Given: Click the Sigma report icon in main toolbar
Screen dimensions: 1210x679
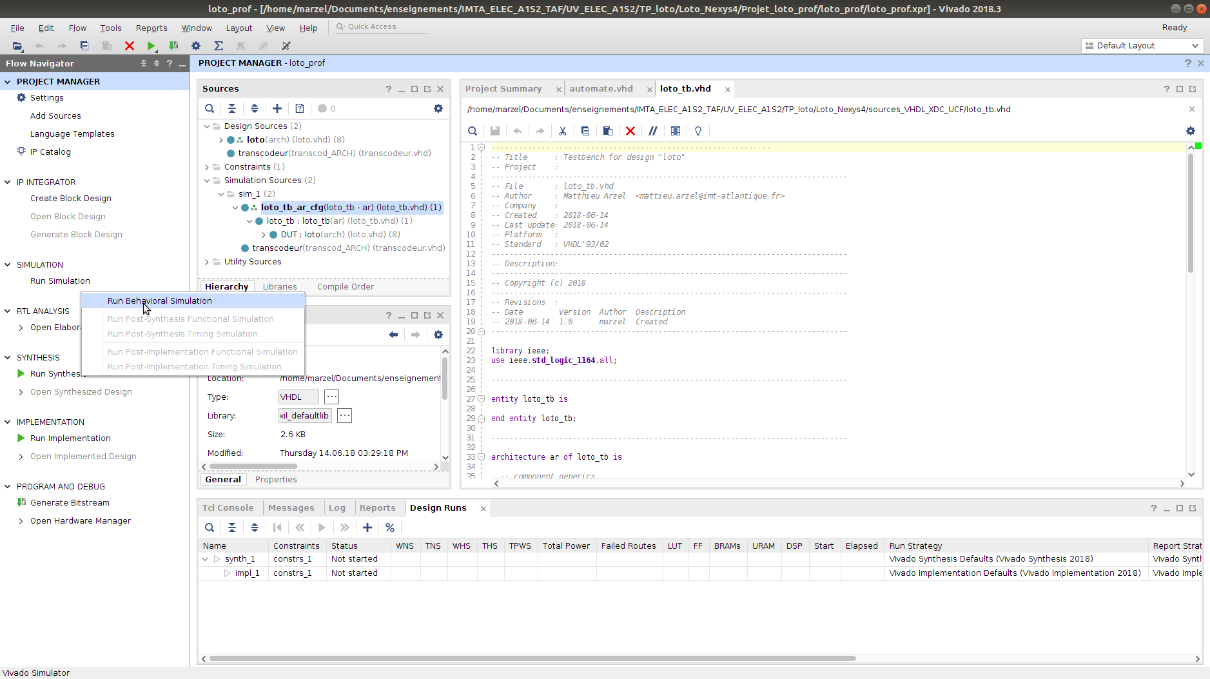Looking at the screenshot, I should click(219, 46).
